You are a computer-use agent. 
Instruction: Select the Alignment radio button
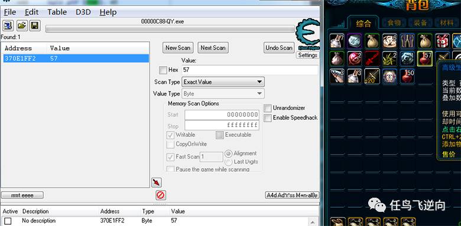[x=229, y=153]
